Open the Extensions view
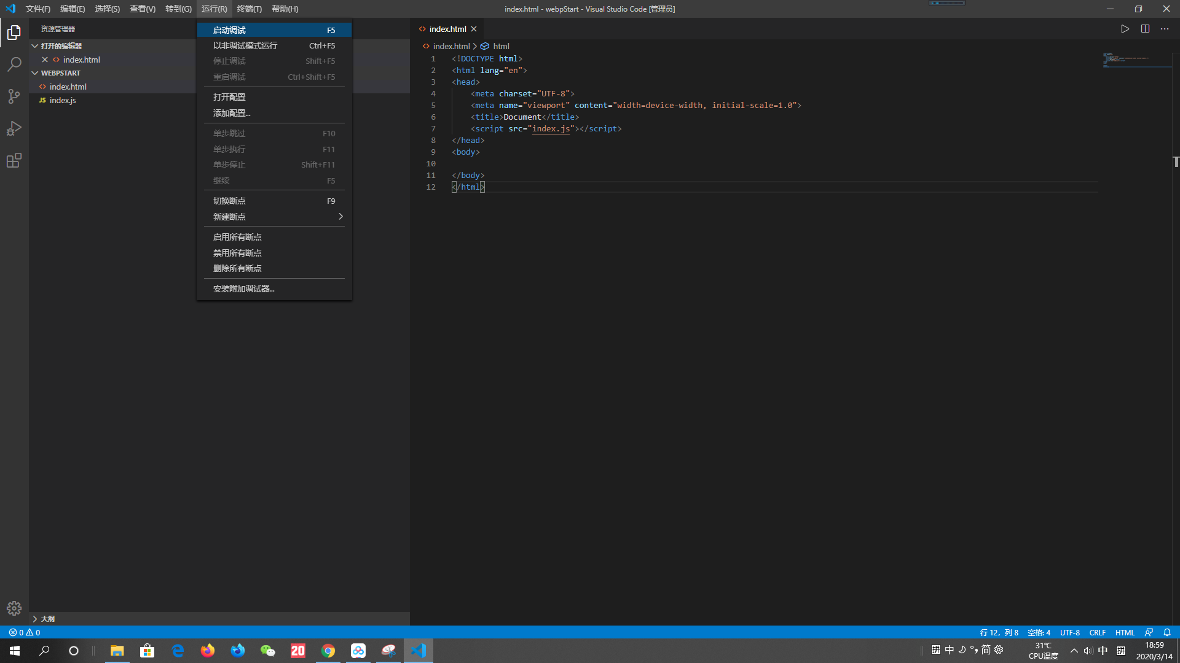This screenshot has height=663, width=1180. coord(14,160)
